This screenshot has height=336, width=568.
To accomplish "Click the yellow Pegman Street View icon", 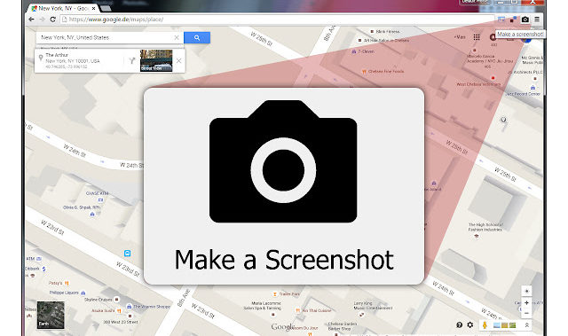I will coord(485,324).
